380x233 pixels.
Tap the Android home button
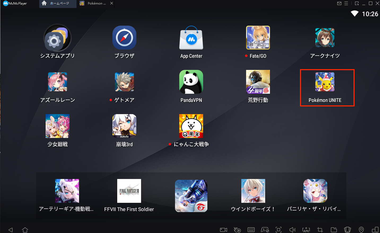tap(25, 230)
